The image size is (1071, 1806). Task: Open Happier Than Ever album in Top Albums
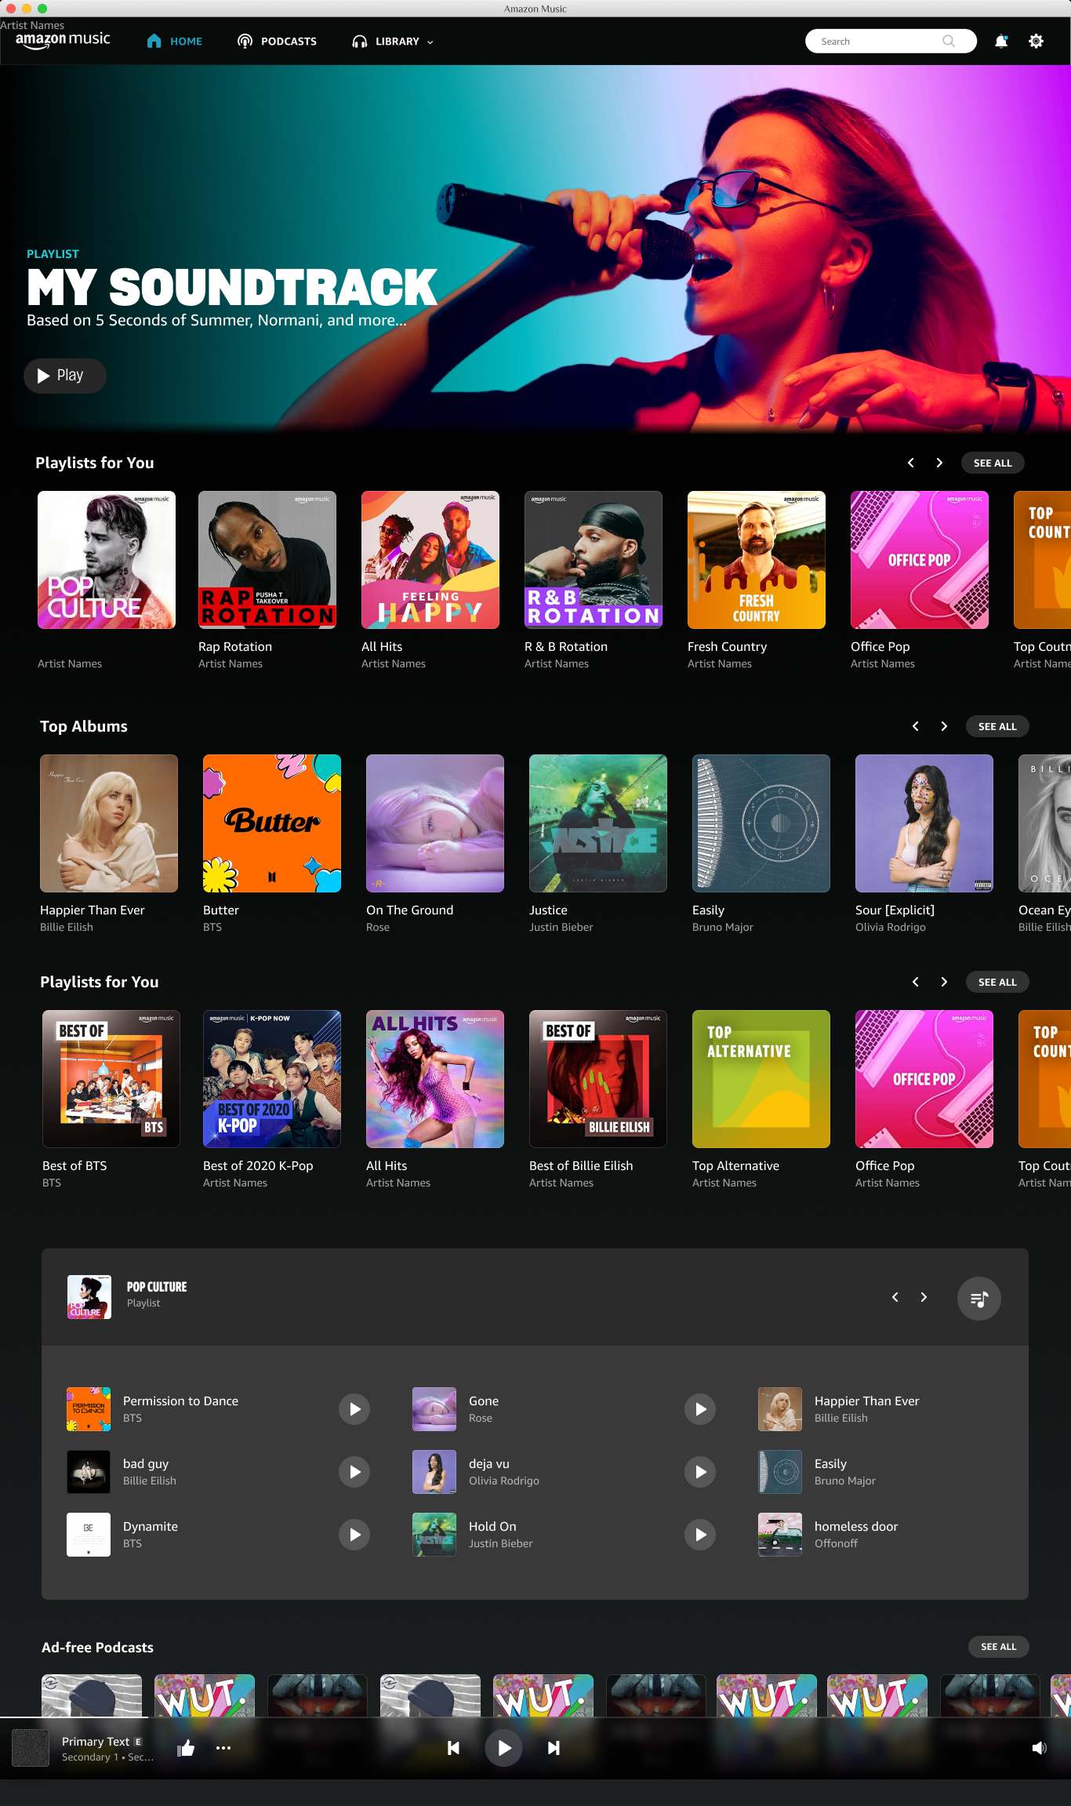[x=109, y=823]
